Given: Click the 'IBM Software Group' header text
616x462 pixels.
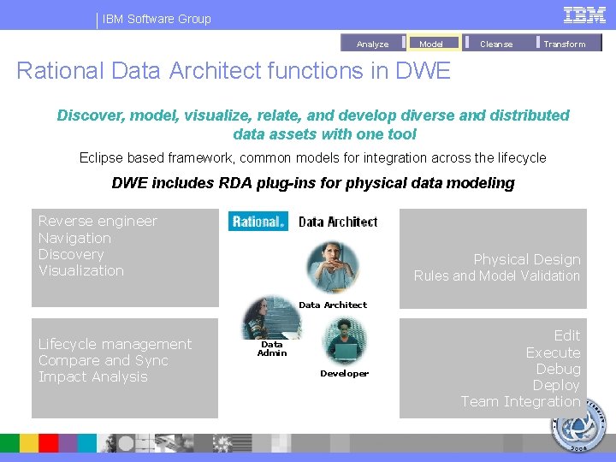Looking at the screenshot, I should point(157,19).
